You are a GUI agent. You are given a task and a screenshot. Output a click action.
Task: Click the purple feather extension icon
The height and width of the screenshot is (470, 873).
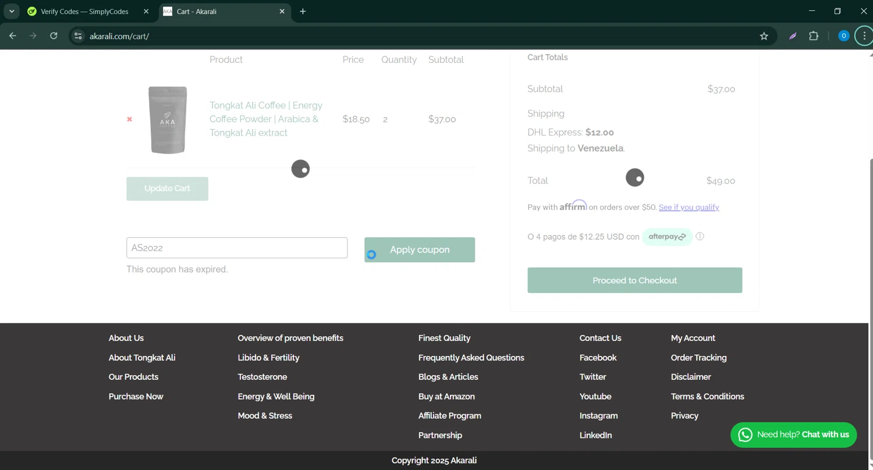(x=793, y=36)
